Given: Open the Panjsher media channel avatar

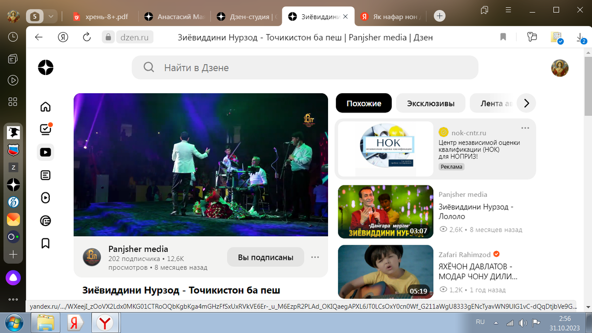Looking at the screenshot, I should [92, 258].
